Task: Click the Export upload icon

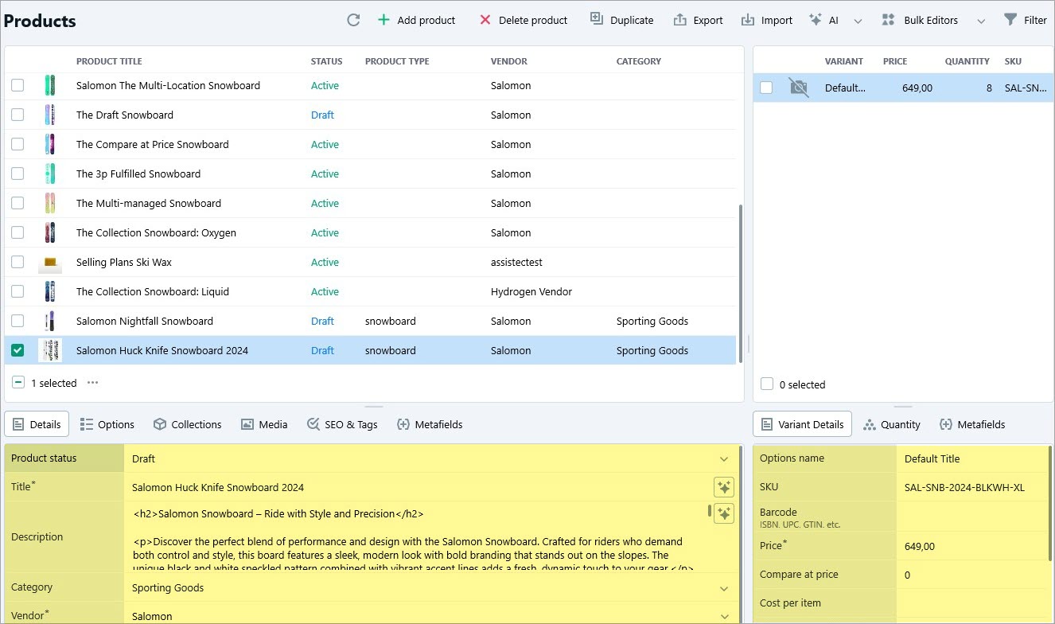Action: pos(679,20)
